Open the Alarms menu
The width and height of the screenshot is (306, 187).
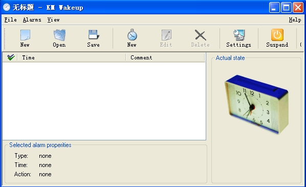tap(32, 20)
